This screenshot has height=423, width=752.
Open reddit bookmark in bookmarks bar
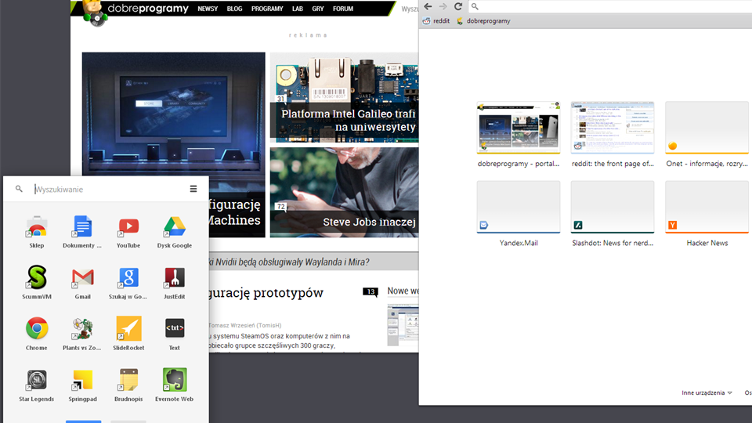coord(436,21)
